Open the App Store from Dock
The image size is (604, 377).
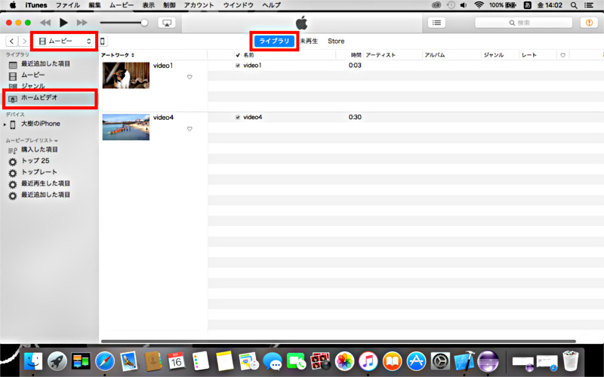pyautogui.click(x=416, y=362)
